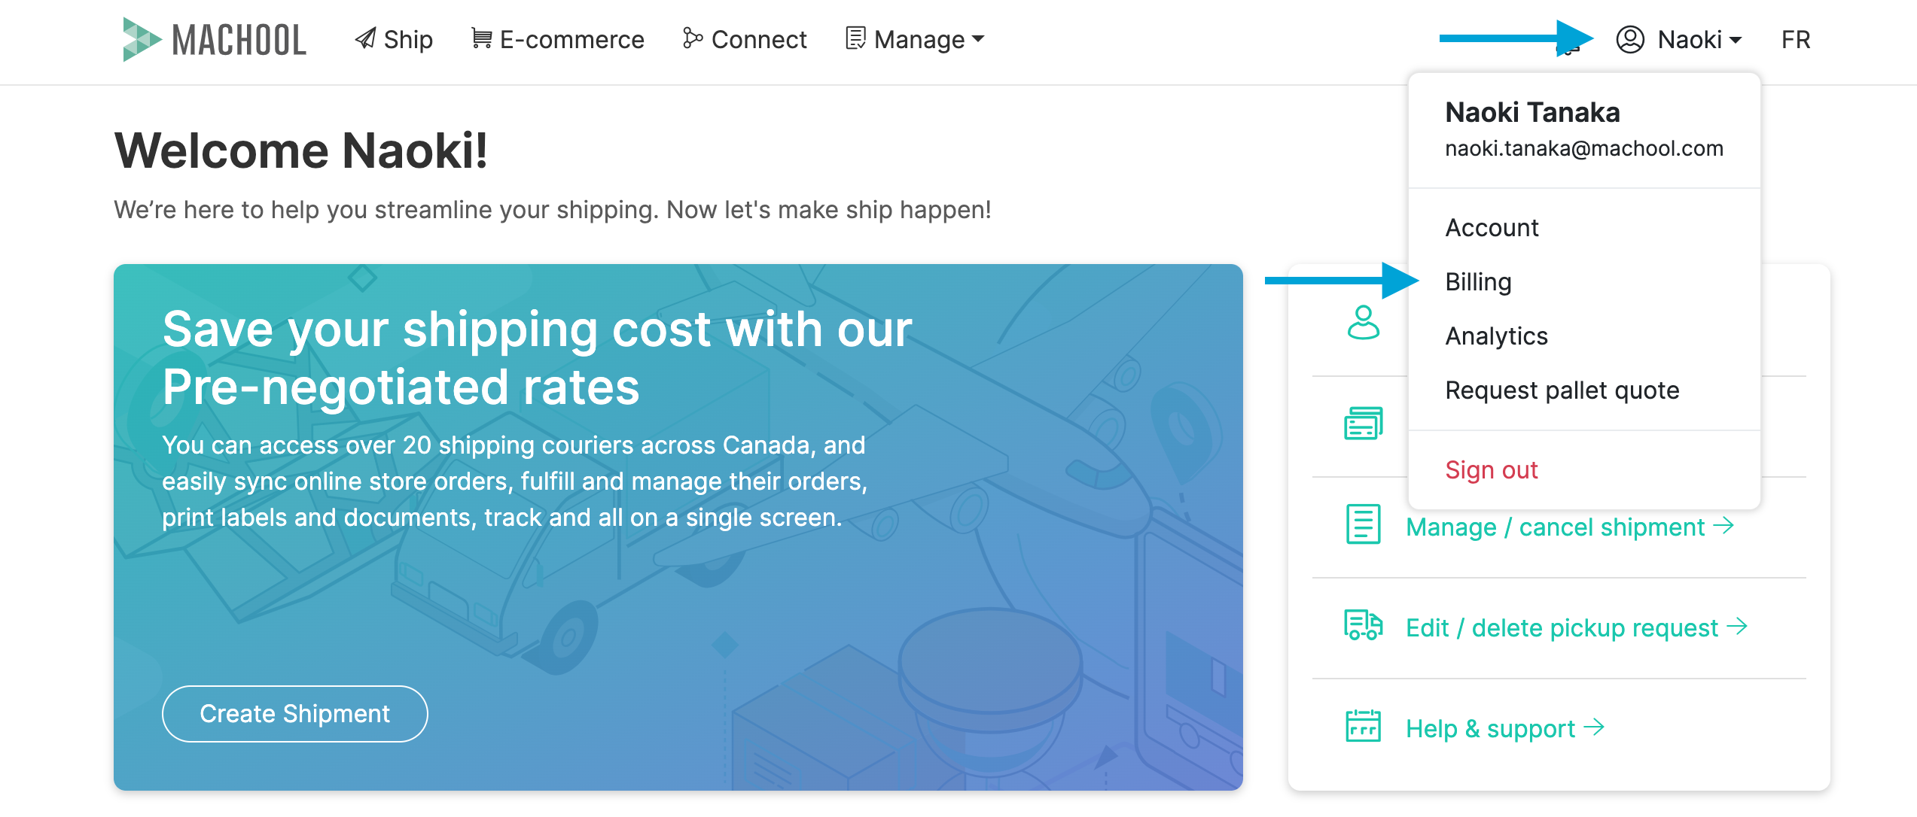Screen dimensions: 1917x817
Task: Click the Machool logo icon
Action: (x=142, y=39)
